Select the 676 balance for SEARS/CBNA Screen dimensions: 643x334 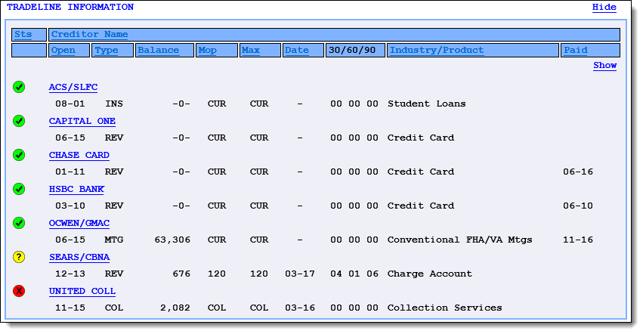point(181,274)
